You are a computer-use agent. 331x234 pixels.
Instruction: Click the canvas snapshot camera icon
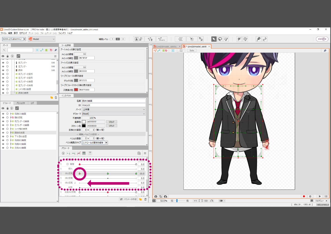pos(156,197)
